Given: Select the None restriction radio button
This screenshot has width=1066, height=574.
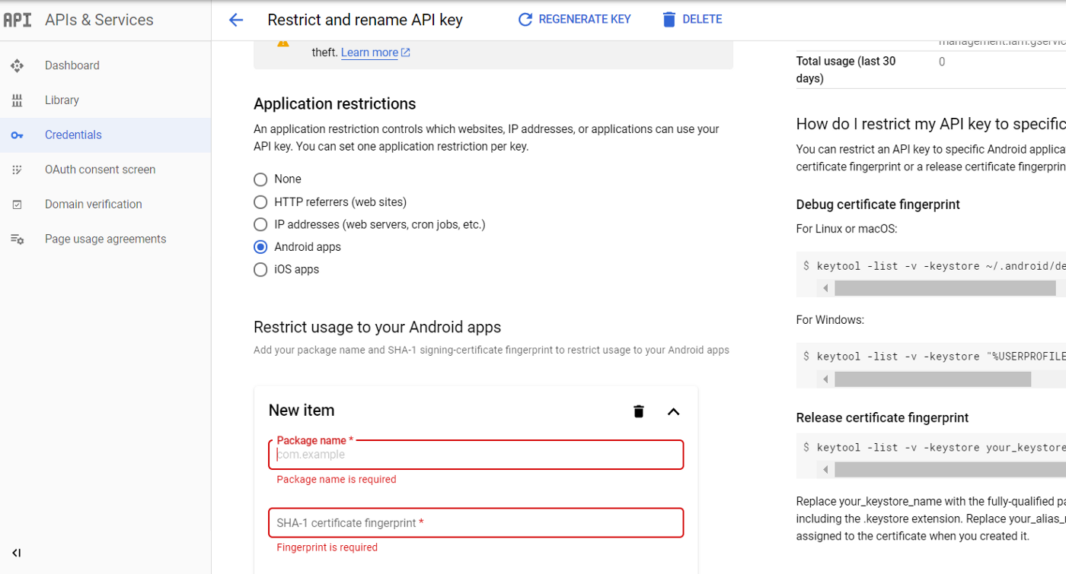Looking at the screenshot, I should click(x=260, y=179).
